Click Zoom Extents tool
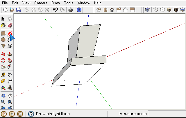The width and height of the screenshot is (186, 118). click(x=10, y=102)
